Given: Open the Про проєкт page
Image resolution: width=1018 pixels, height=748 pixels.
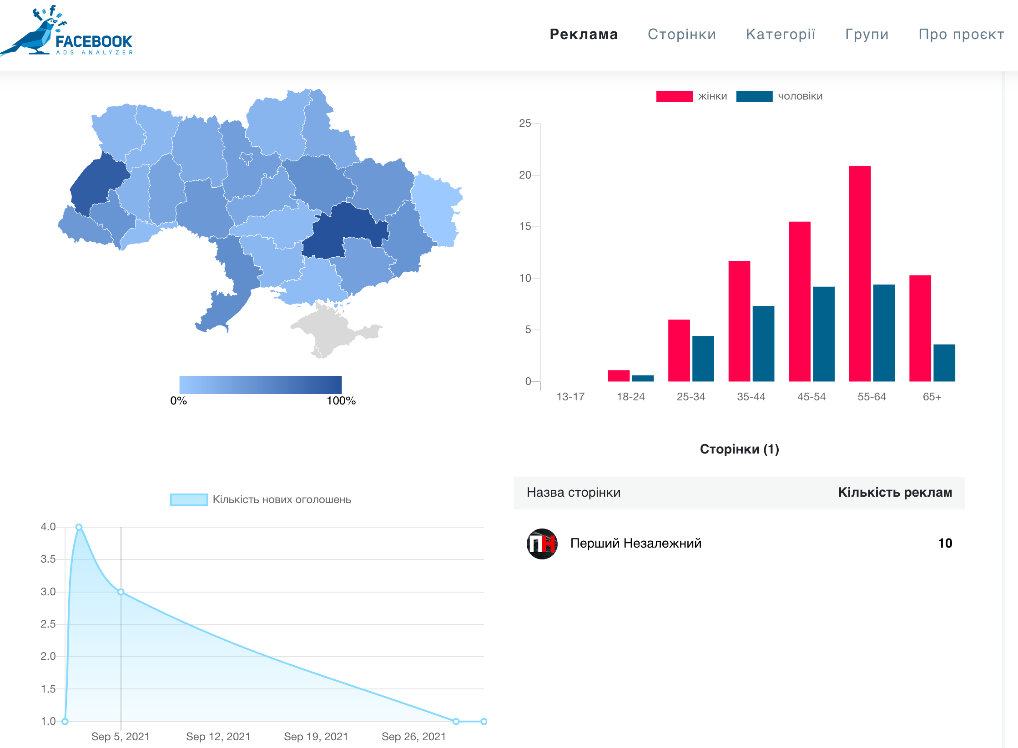Looking at the screenshot, I should click(961, 35).
